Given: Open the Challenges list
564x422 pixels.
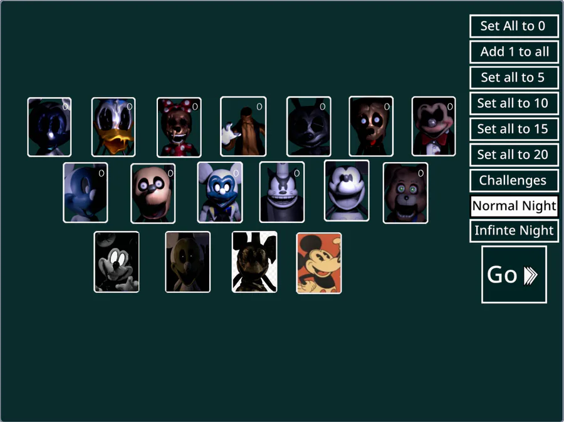Looking at the screenshot, I should [514, 180].
